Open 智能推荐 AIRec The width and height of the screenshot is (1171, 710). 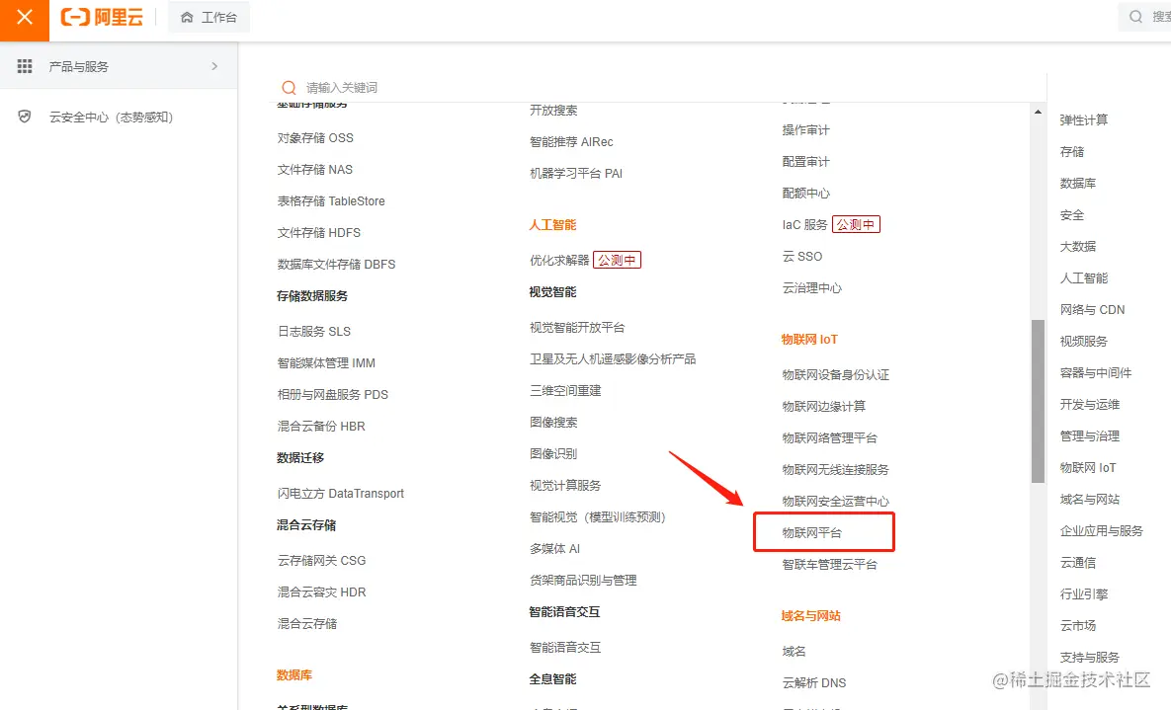pyautogui.click(x=571, y=142)
